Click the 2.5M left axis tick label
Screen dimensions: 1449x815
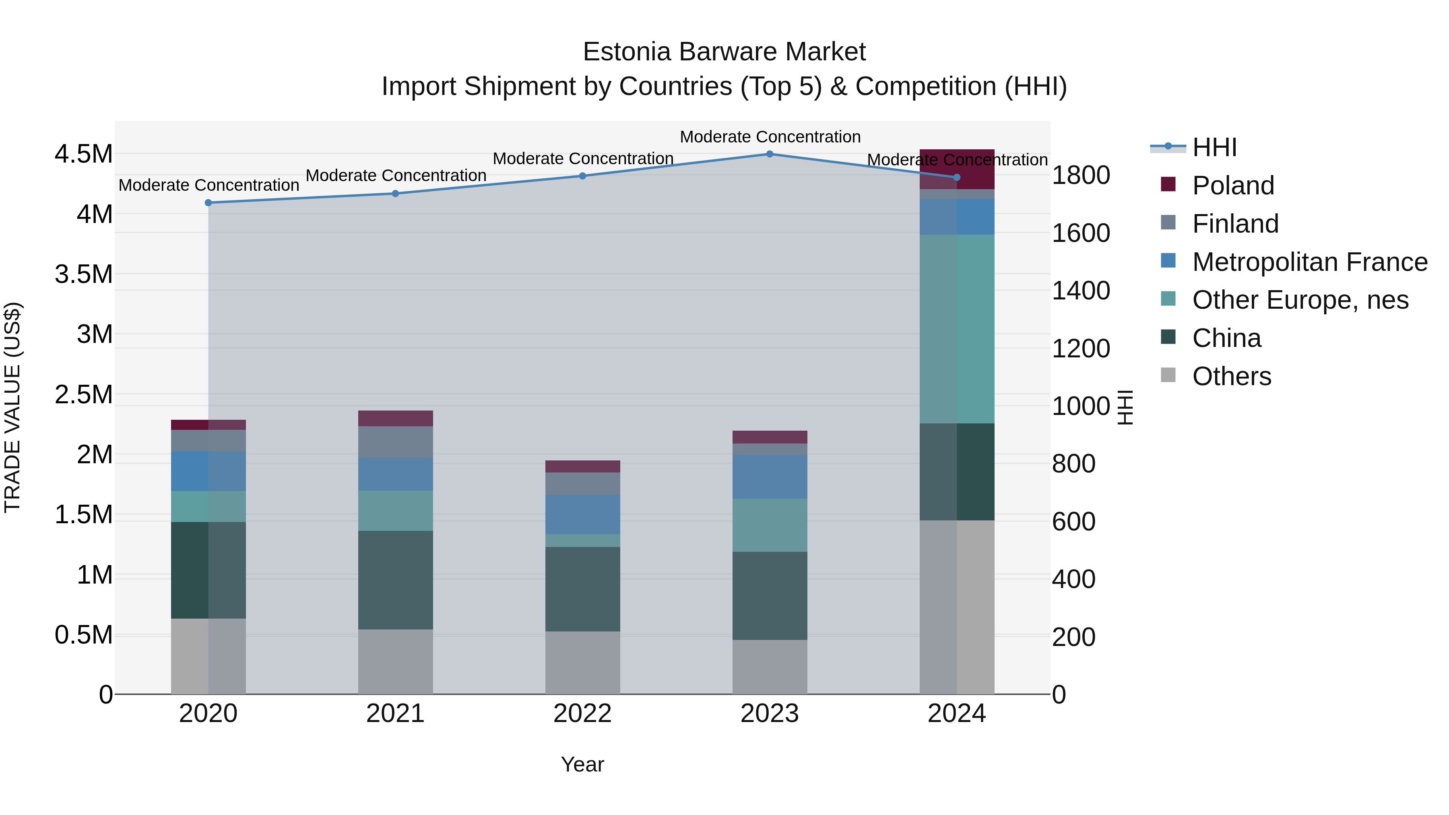83,395
